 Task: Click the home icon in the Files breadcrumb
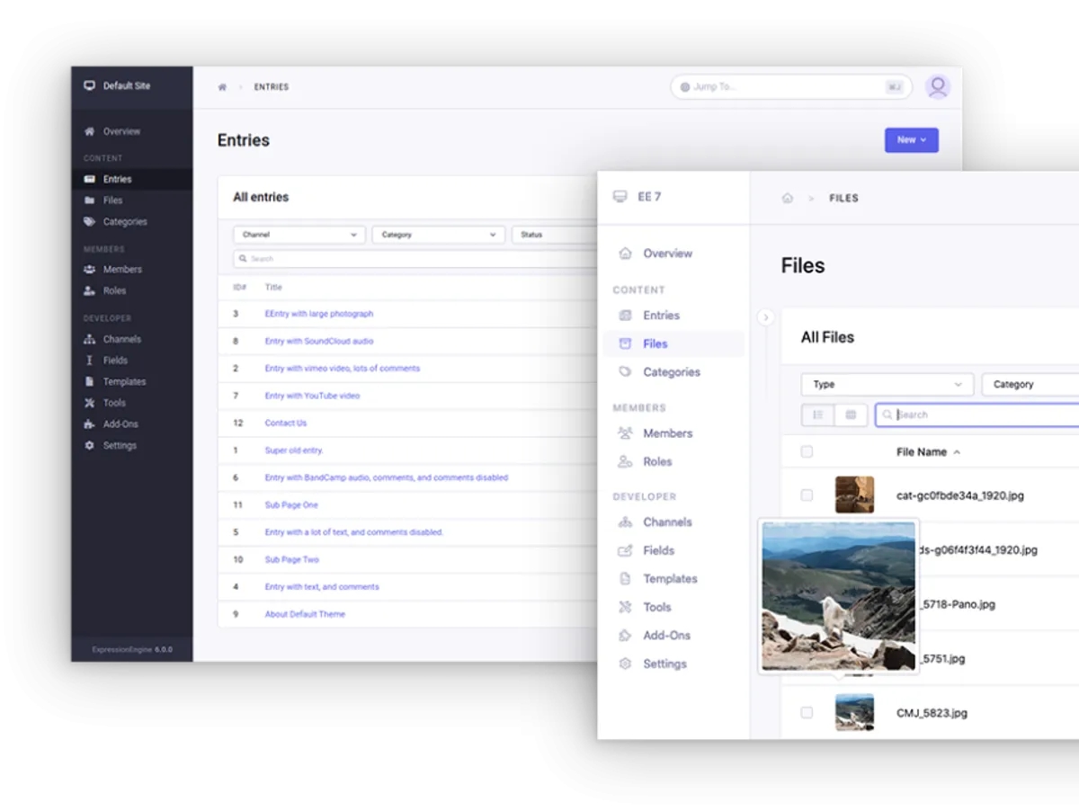(787, 198)
